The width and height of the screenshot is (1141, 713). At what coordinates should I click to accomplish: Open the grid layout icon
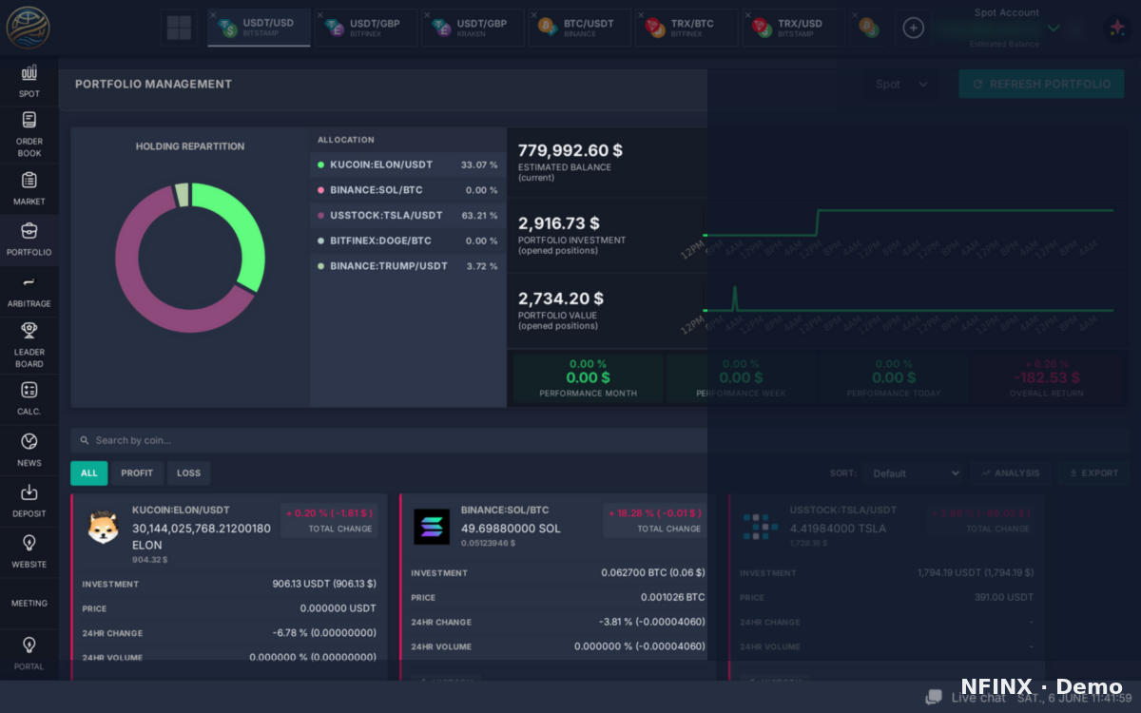180,28
